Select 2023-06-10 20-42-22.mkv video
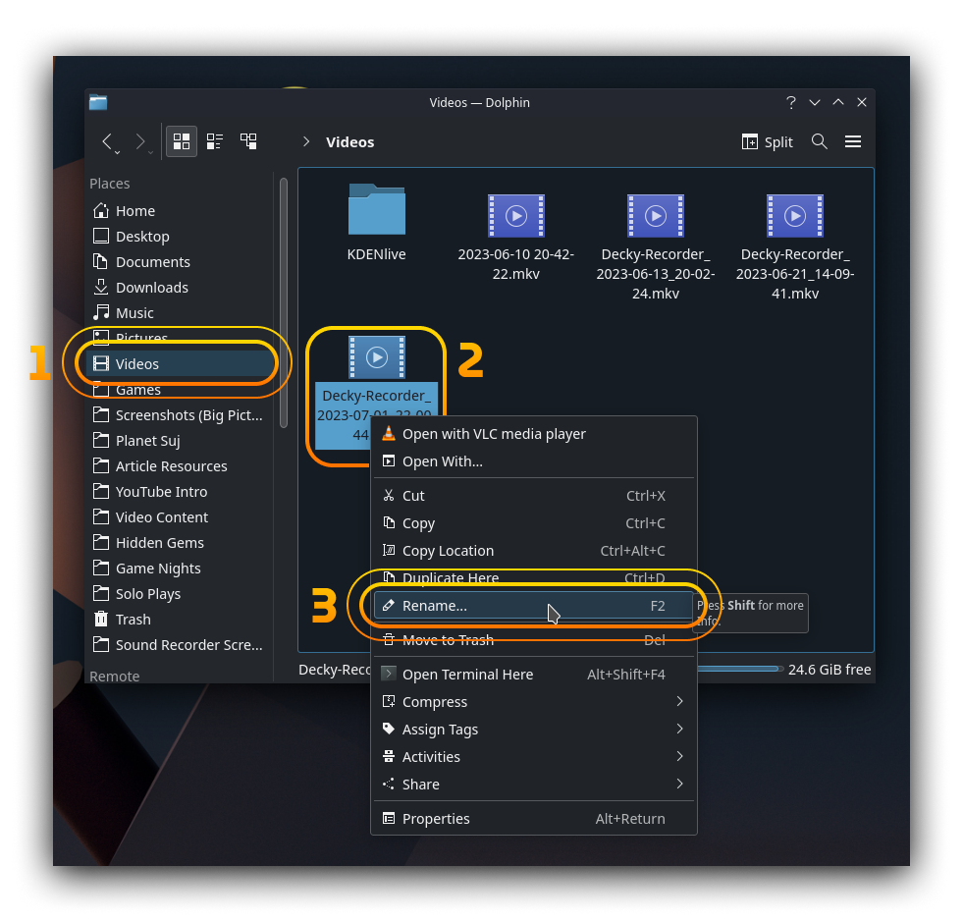The width and height of the screenshot is (963, 921). [516, 238]
